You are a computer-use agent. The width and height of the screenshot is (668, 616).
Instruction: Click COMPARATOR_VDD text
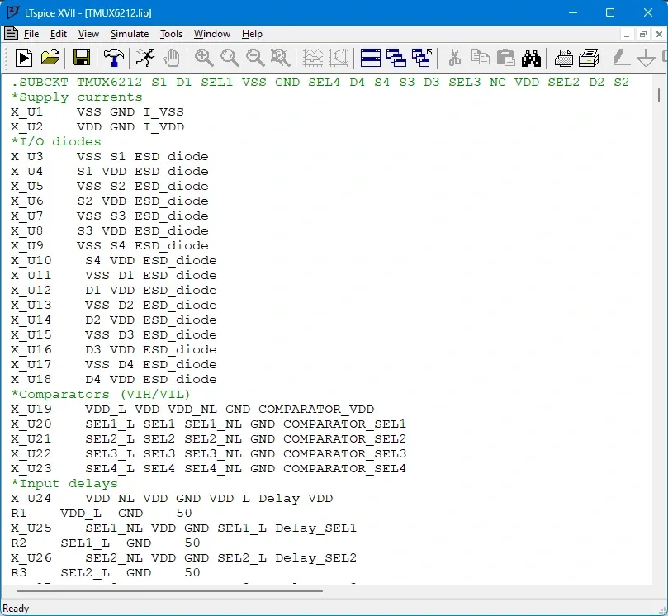coord(316,409)
